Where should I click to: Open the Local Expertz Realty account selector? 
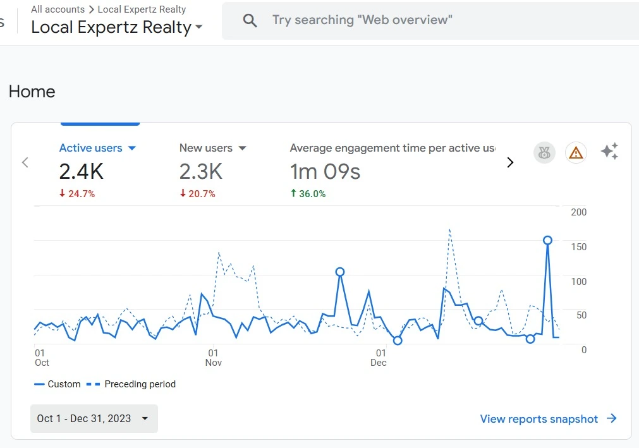click(x=117, y=28)
